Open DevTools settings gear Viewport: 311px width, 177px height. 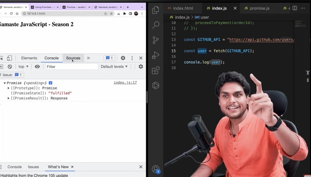(123, 58)
